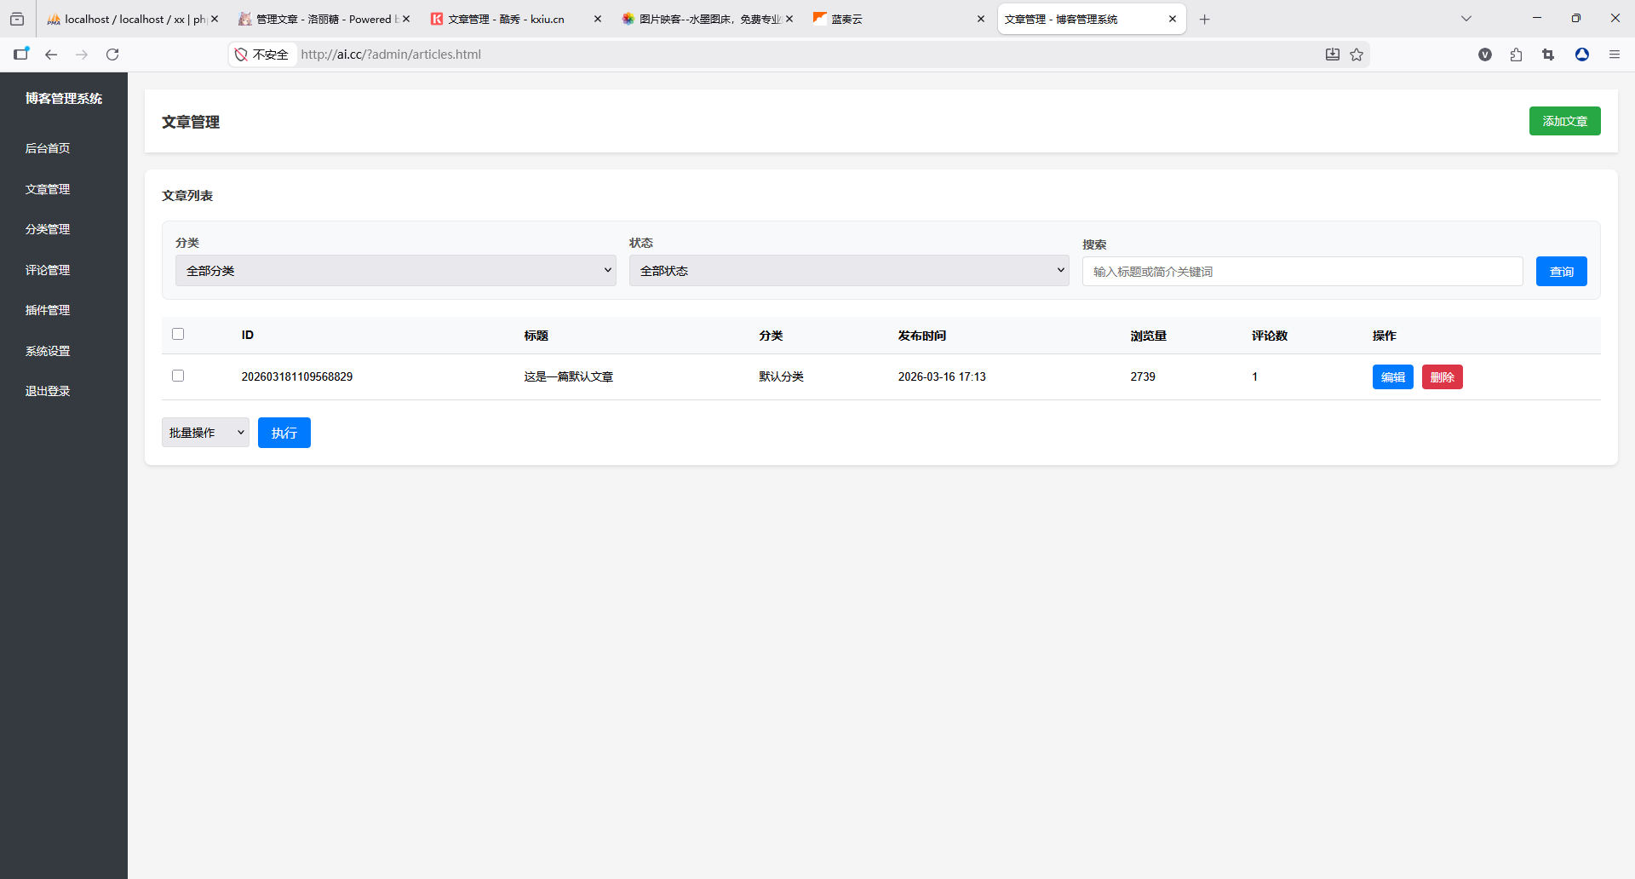Click the browser reload page icon
Screen dimensions: 1635x879
tap(112, 55)
